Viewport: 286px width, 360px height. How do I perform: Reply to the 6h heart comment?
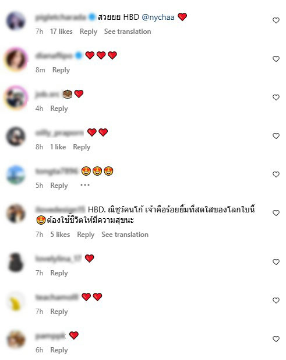coord(59,350)
